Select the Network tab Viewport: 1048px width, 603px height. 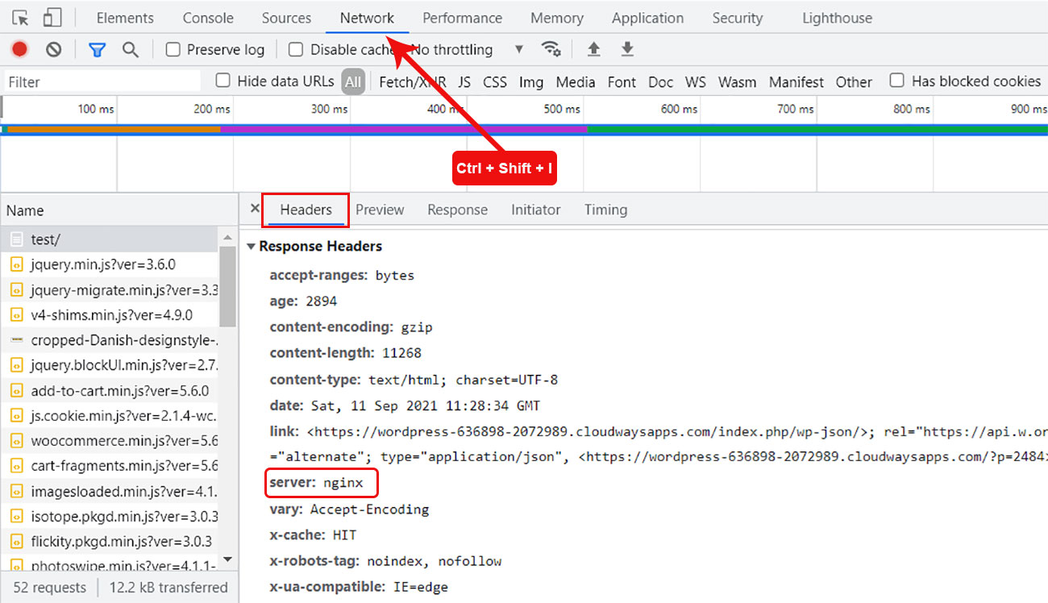click(367, 18)
